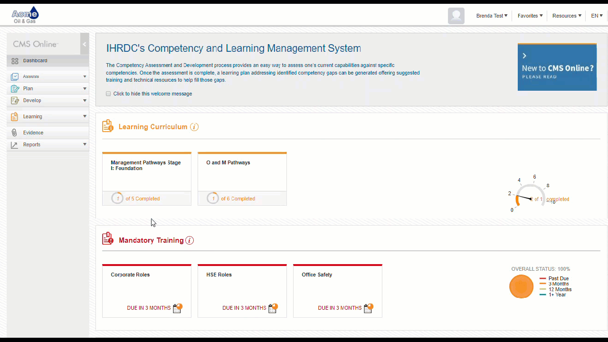608x342 pixels.
Task: Open the Resources dropdown
Action: pos(567,16)
